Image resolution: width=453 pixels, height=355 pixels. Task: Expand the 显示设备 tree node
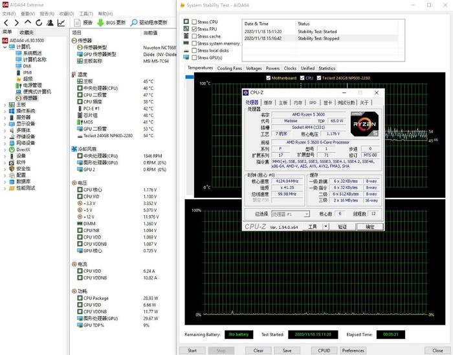click(5, 124)
